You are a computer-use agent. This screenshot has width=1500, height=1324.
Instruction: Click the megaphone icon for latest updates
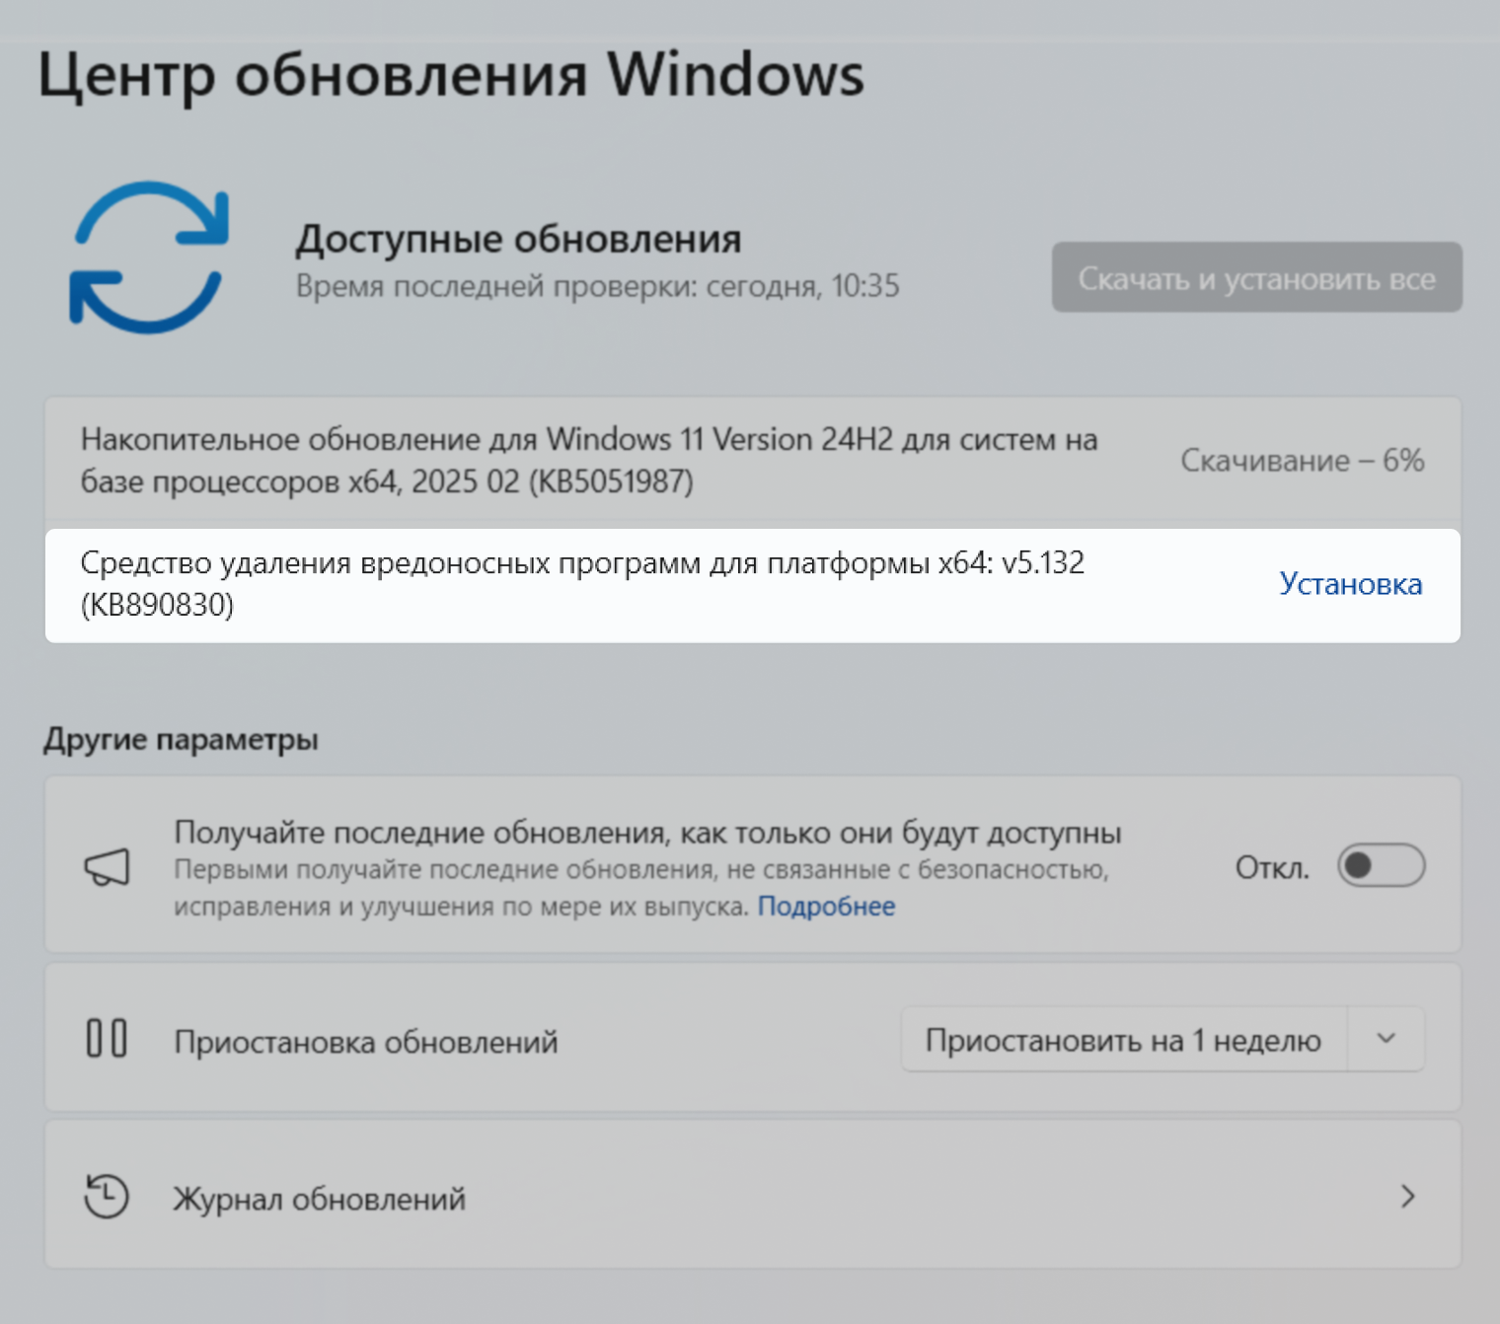pyautogui.click(x=107, y=867)
